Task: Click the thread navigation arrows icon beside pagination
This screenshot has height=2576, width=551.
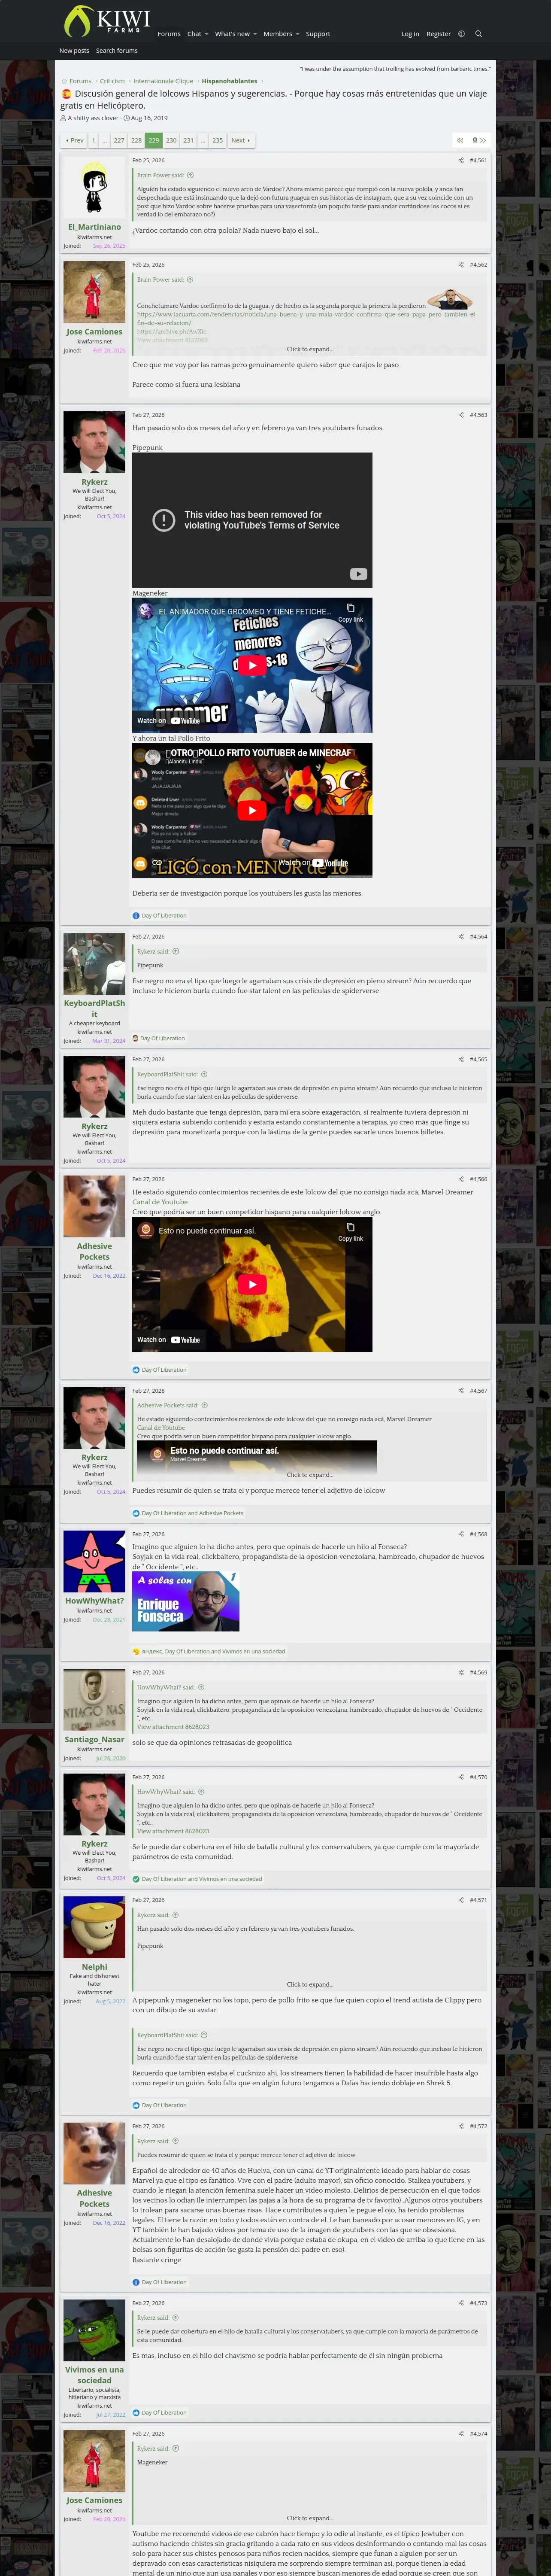Action: (459, 140)
